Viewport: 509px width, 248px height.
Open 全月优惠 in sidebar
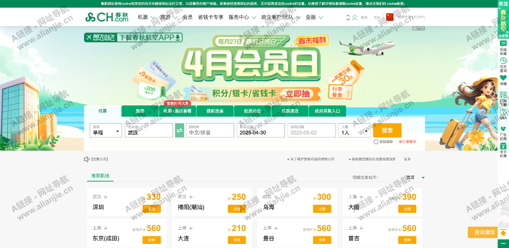point(503,150)
